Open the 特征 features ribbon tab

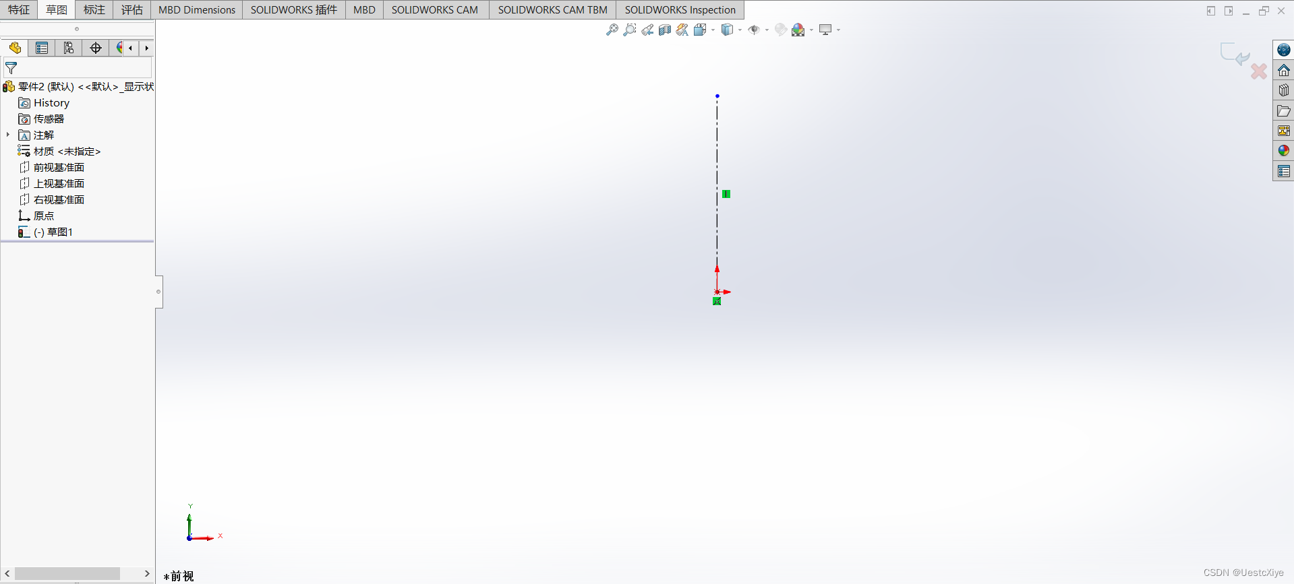[x=19, y=9]
